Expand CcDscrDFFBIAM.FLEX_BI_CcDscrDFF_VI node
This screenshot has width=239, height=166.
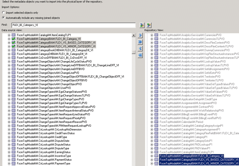(x=9, y=58)
